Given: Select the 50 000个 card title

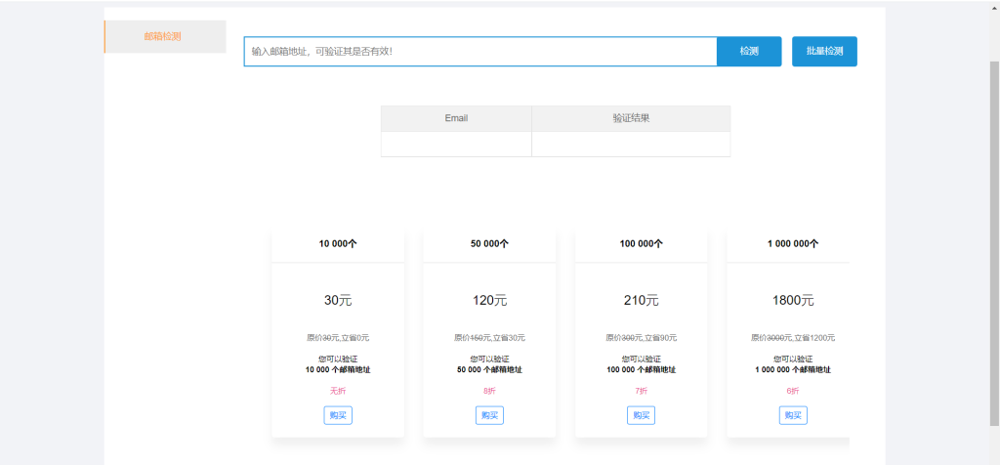Looking at the screenshot, I should tap(489, 244).
